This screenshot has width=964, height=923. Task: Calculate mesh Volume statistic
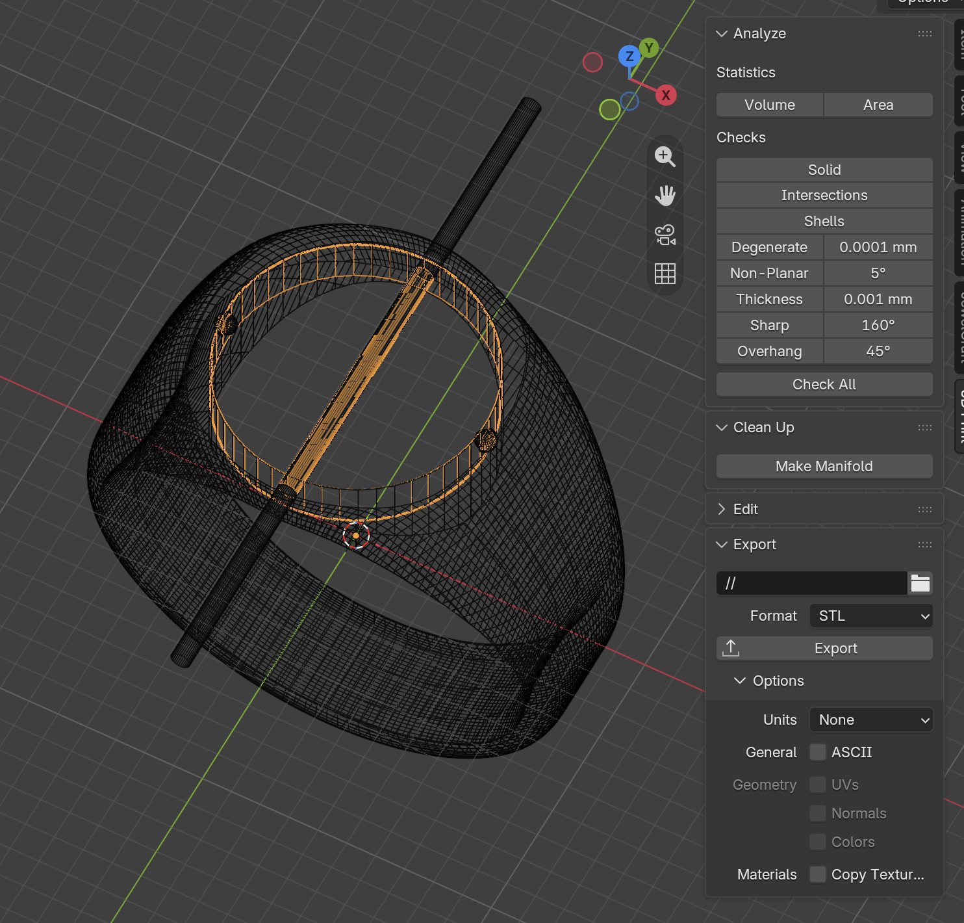(x=770, y=105)
